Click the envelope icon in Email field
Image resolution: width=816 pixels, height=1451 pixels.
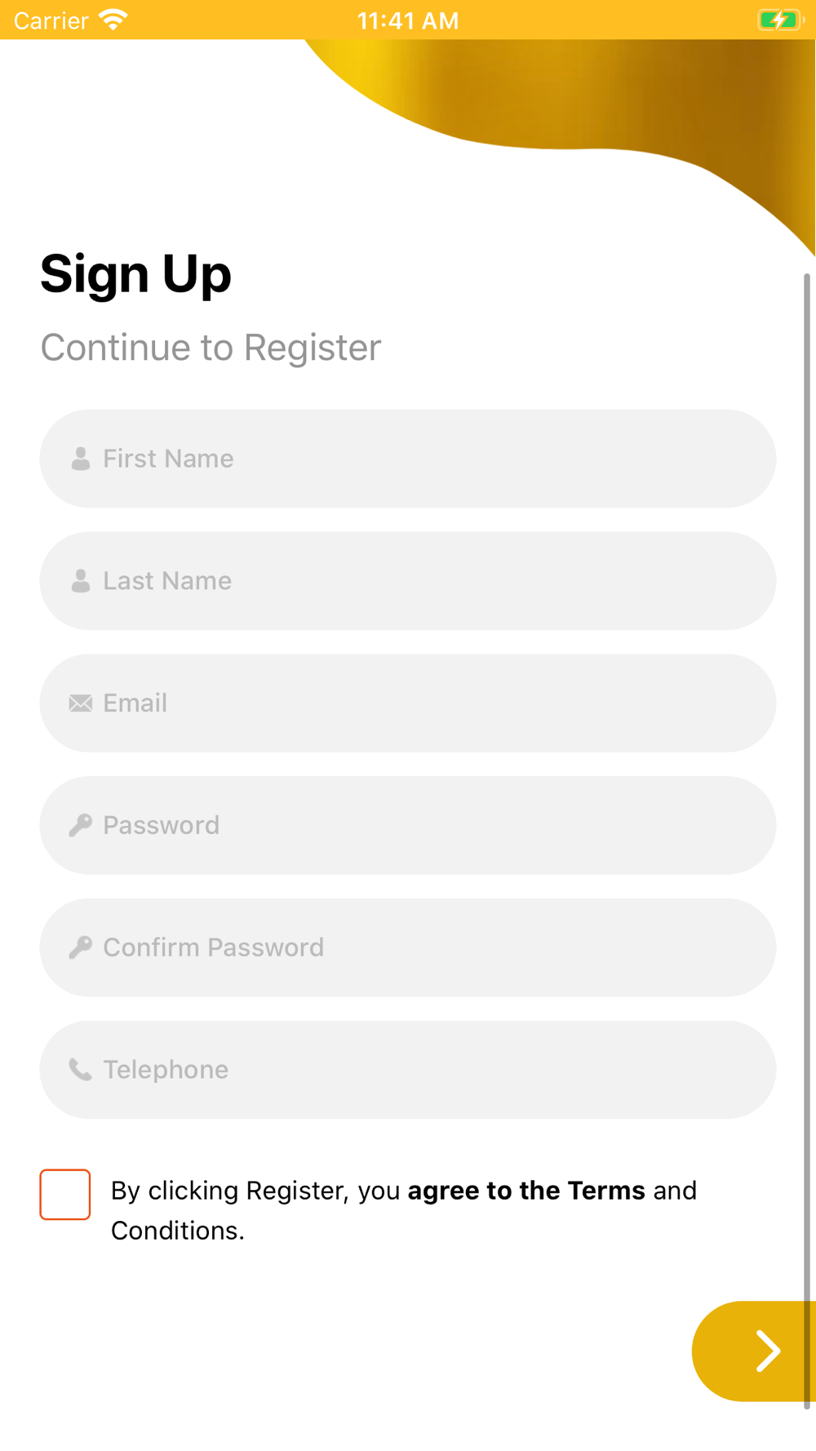pyautogui.click(x=81, y=703)
